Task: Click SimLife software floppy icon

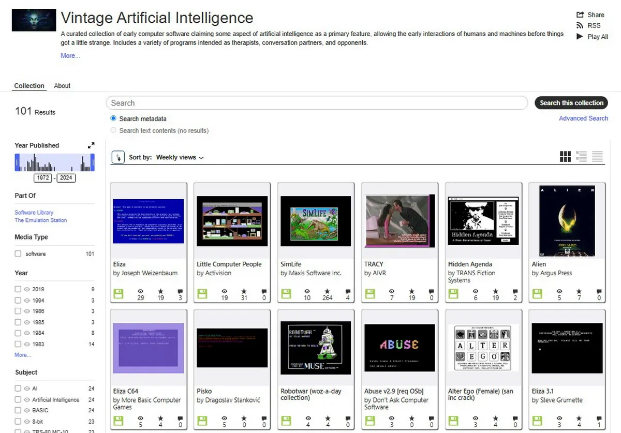Action: (285, 294)
